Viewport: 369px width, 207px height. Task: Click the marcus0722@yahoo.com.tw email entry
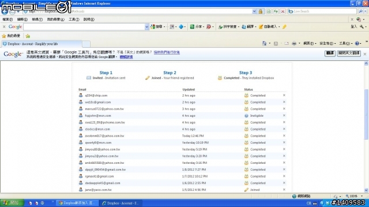[104, 109]
